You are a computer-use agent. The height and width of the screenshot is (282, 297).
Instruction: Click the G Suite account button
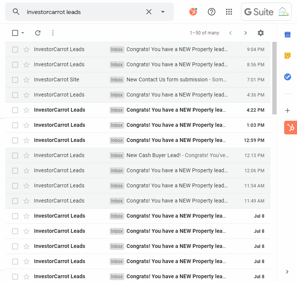pos(266,12)
